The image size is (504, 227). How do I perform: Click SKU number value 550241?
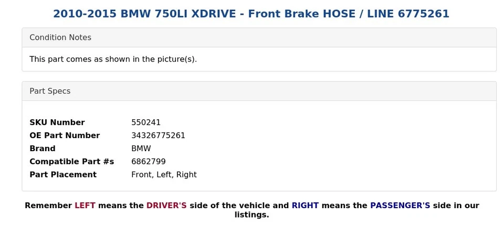pos(146,122)
